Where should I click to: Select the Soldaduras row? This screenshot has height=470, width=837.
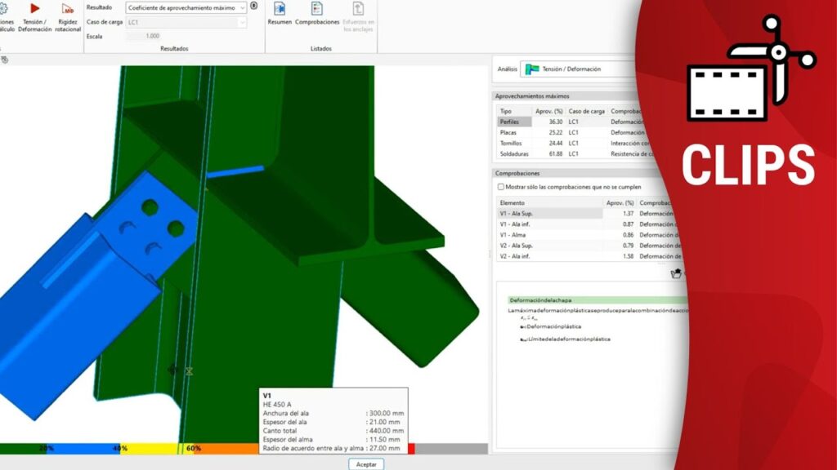[516, 153]
